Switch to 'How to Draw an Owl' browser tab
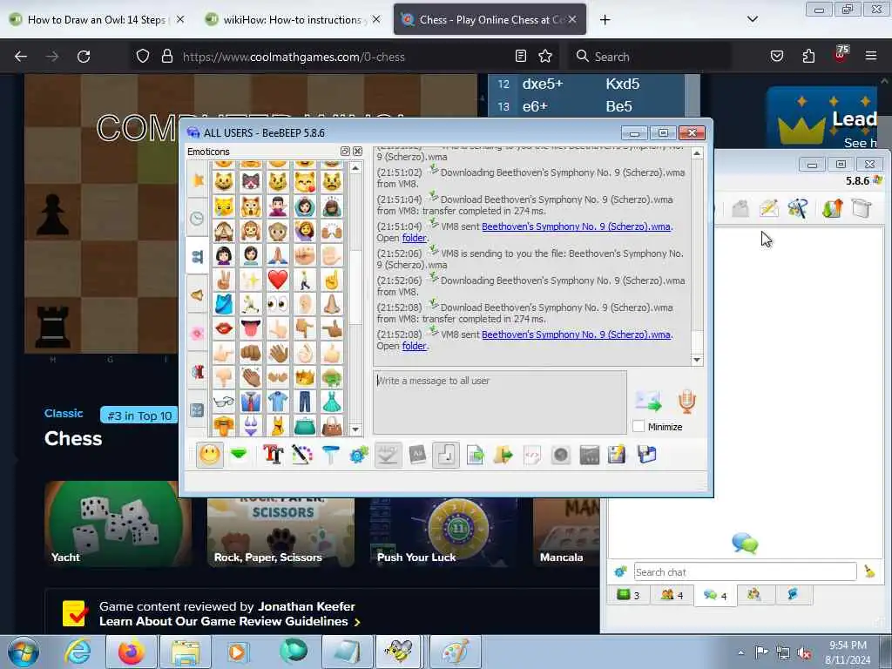Viewport: 892px width, 669px height. pyautogui.click(x=97, y=19)
